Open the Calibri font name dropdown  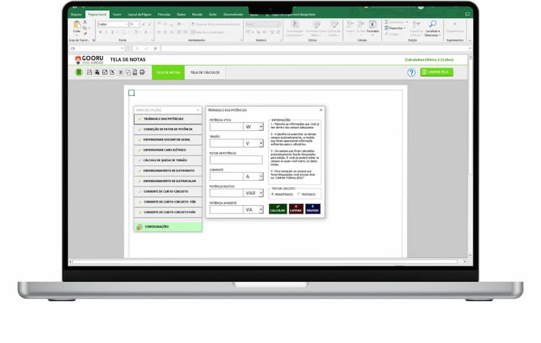[126, 24]
